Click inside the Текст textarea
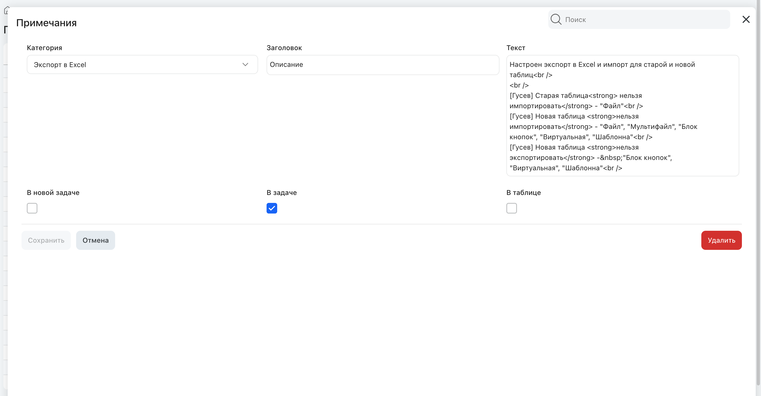Screen dimensions: 761x396 click(623, 115)
